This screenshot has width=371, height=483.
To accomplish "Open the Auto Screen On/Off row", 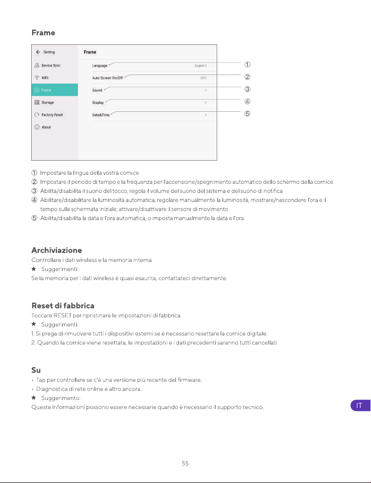I will click(149, 78).
